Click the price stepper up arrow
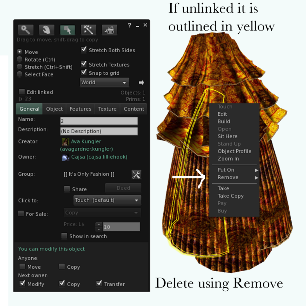 [x=99, y=225]
